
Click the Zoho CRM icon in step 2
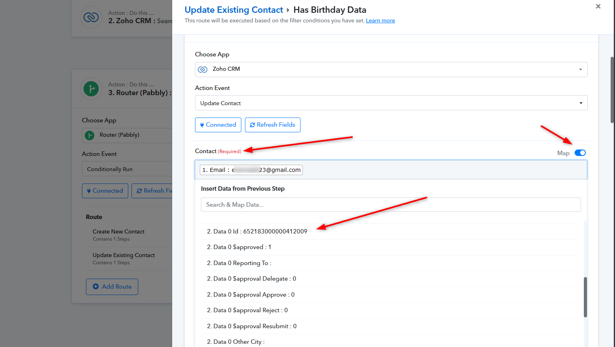(x=91, y=17)
